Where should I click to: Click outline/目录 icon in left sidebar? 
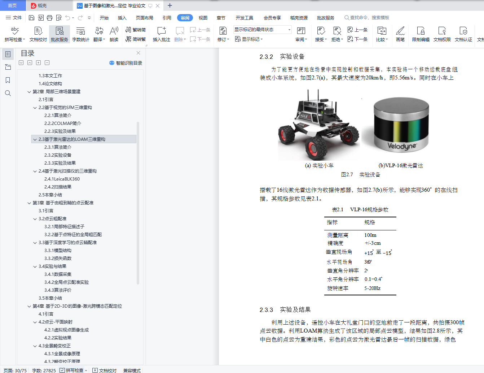tap(8, 54)
